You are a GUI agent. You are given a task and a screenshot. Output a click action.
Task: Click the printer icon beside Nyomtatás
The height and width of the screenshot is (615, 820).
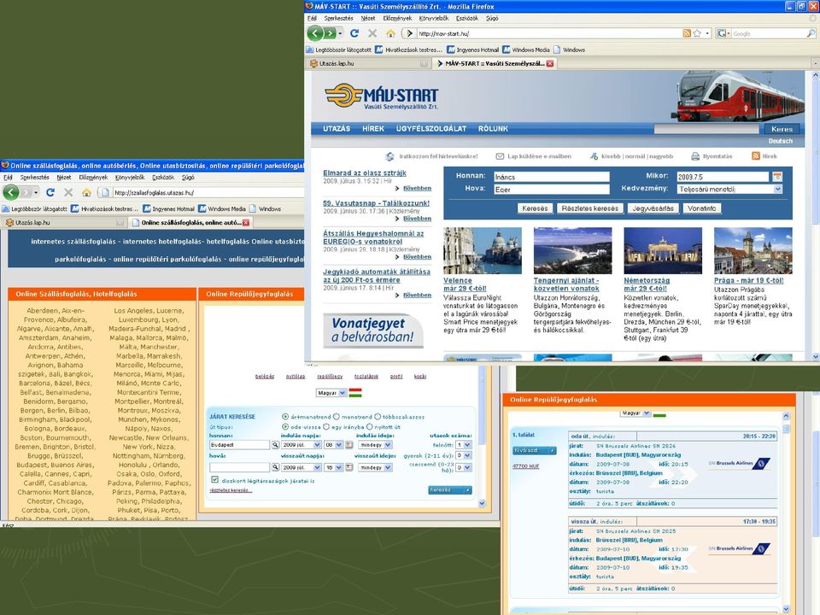tap(695, 156)
